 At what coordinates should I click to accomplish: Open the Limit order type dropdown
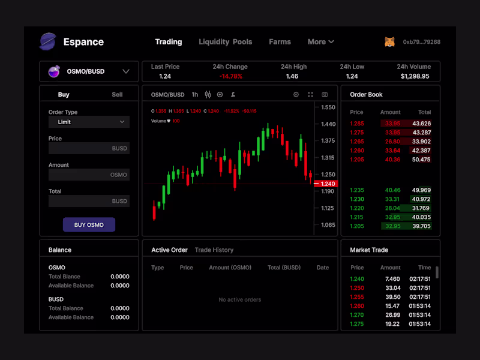pyautogui.click(x=89, y=122)
